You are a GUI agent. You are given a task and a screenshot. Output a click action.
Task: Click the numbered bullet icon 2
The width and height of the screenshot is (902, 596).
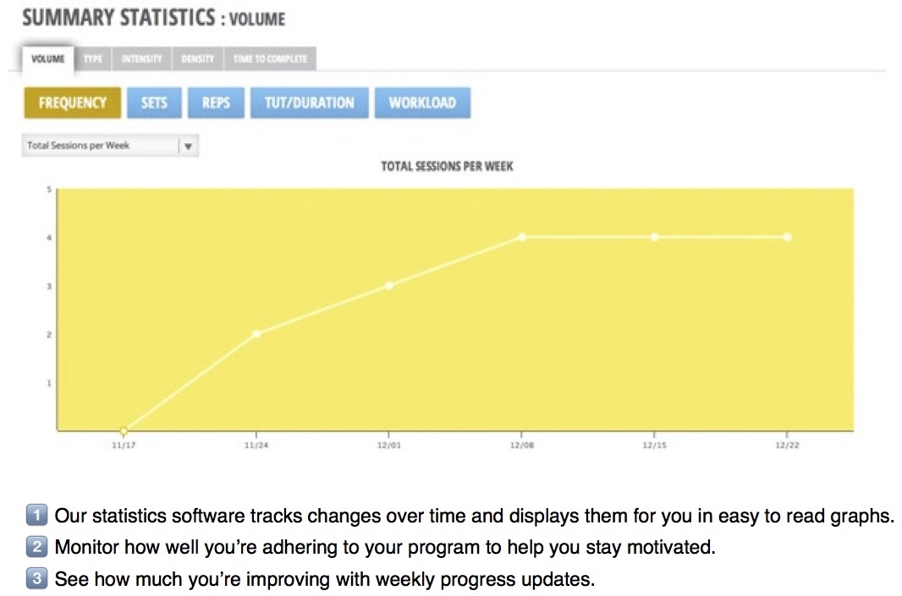pos(37,546)
